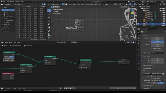Enable vertex select mode in viewport header

click(63, 4)
